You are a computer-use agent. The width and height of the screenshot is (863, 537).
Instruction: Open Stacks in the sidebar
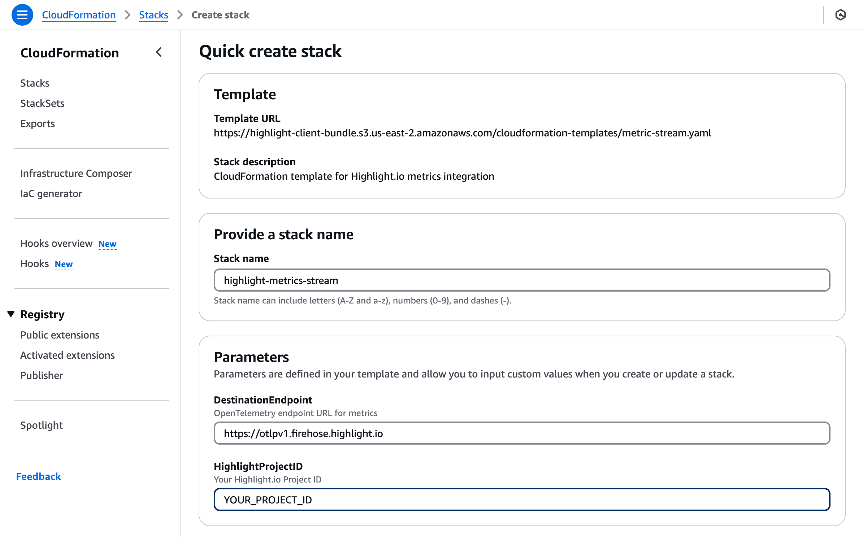coord(35,83)
